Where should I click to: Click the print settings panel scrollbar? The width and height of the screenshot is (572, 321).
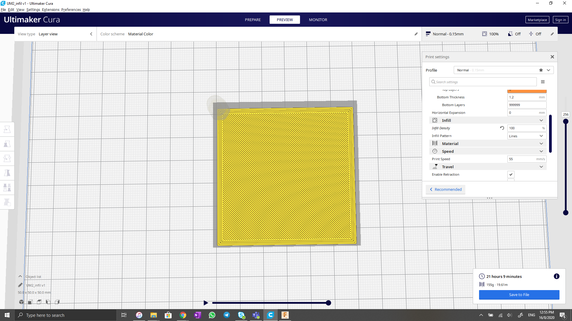point(550,134)
